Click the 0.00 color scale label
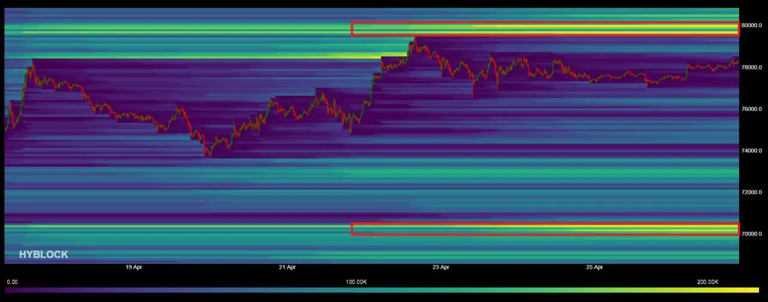768x302 pixels. [x=12, y=282]
